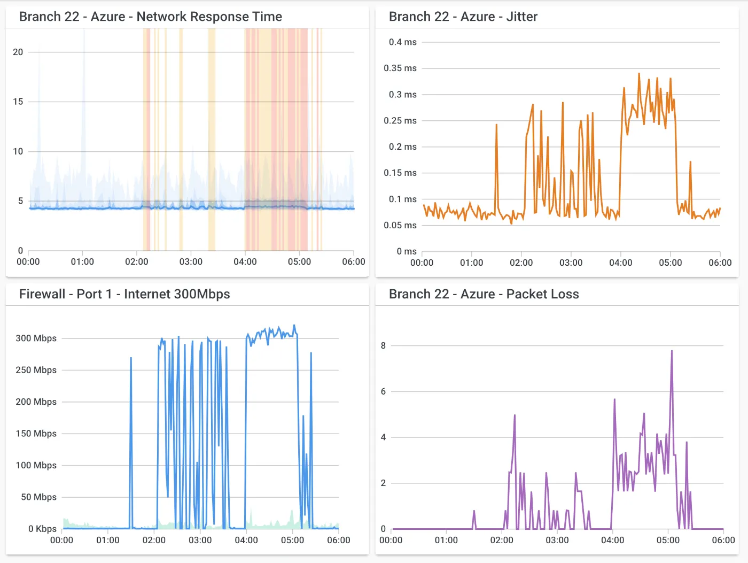Select "05:00" on the Packet Loss time axis
Image resolution: width=748 pixels, height=563 pixels.
pos(668,541)
